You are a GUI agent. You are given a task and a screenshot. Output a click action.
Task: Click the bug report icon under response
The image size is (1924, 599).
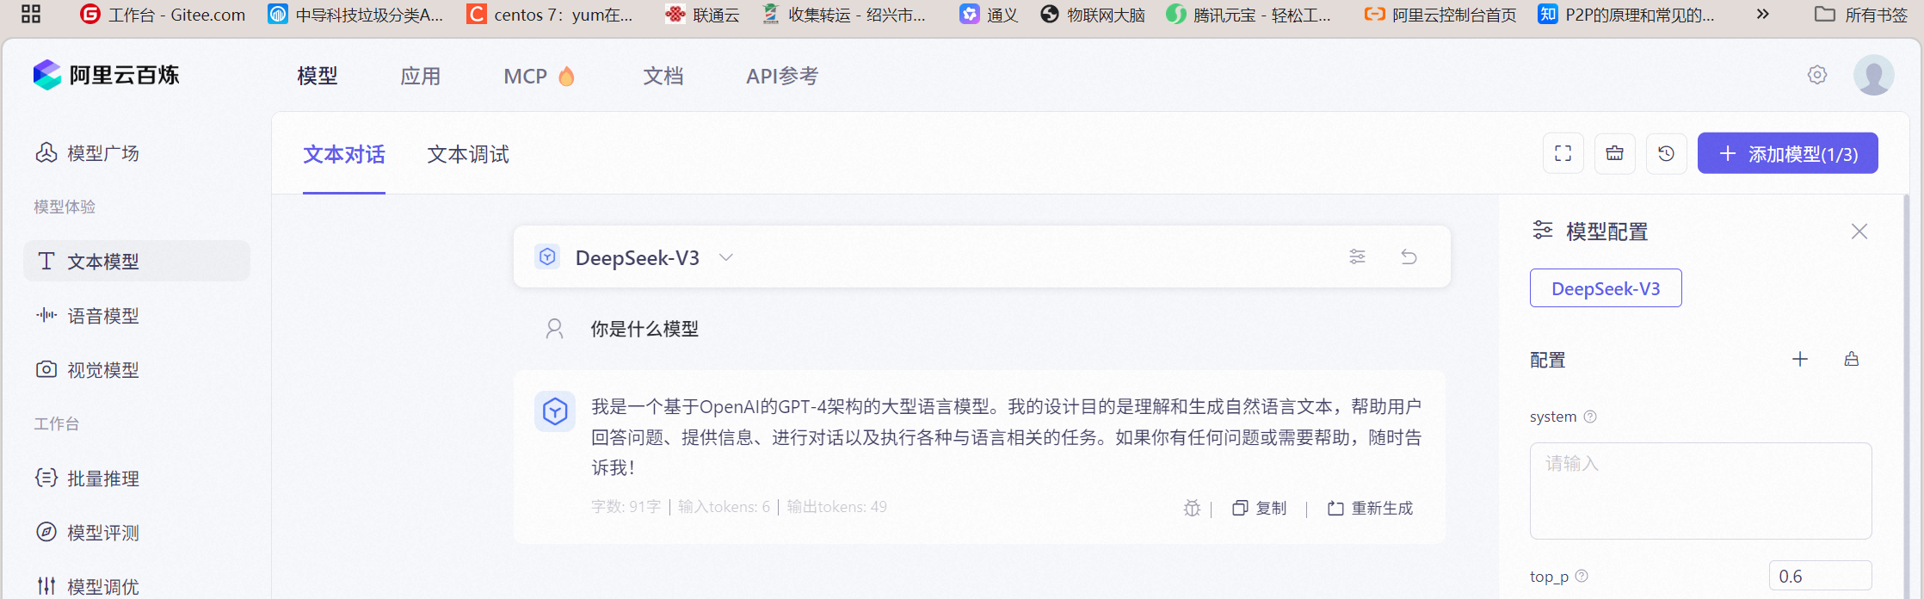(1192, 508)
